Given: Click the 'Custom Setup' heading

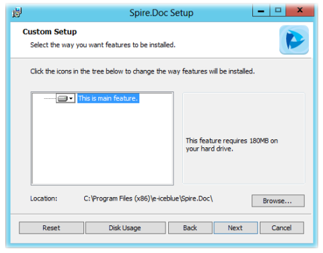Looking at the screenshot, I should pos(50,32).
